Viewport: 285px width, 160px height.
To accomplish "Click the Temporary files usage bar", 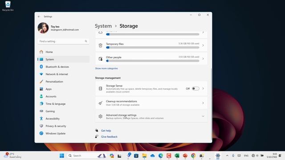I will point(153,48).
